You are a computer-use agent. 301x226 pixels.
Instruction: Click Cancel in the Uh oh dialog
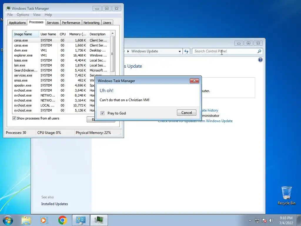click(x=187, y=113)
